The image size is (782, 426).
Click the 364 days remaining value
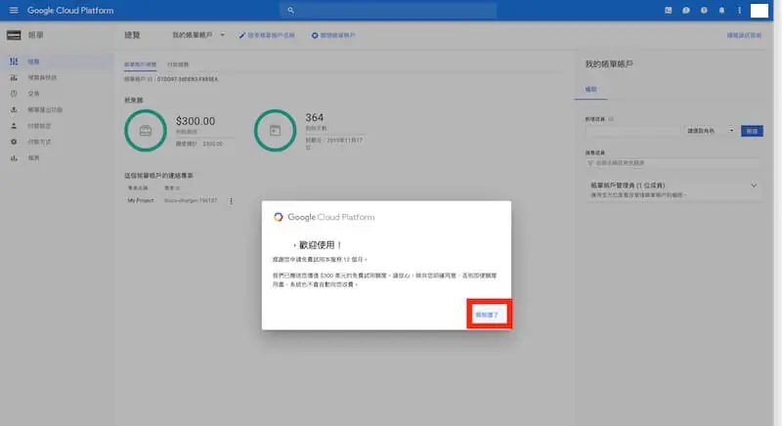click(x=314, y=117)
